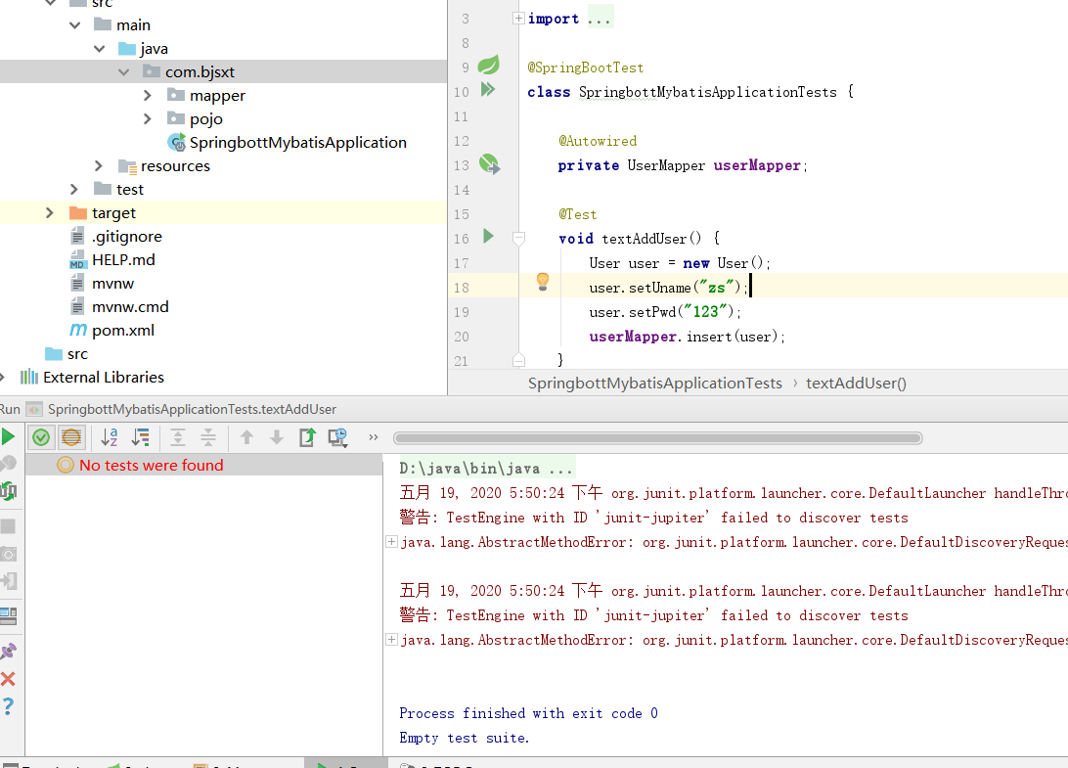The height and width of the screenshot is (768, 1068).
Task: Run test class from line 10 gutter
Action: pos(488,89)
